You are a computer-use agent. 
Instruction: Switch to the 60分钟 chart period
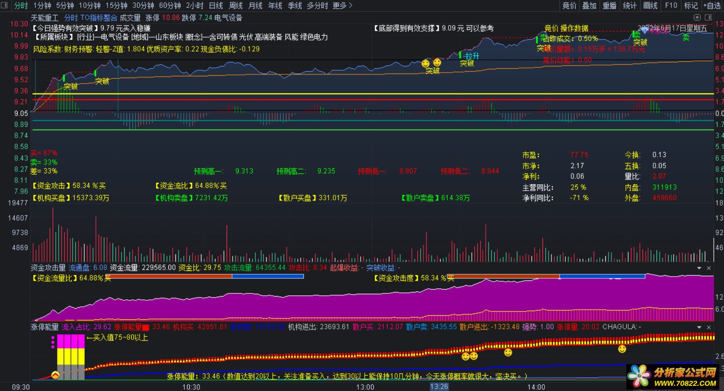tap(170, 6)
